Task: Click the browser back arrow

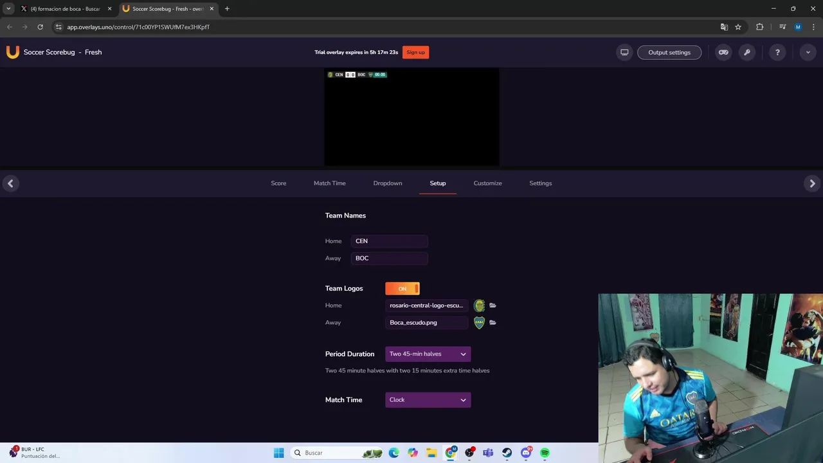Action: click(x=9, y=27)
